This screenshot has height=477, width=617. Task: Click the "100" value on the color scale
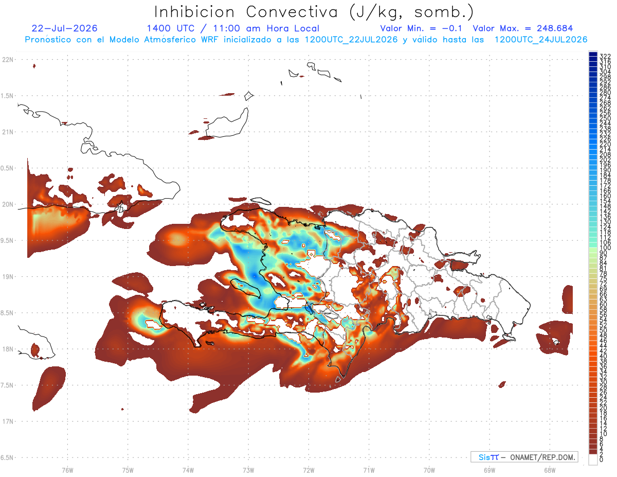pos(605,248)
